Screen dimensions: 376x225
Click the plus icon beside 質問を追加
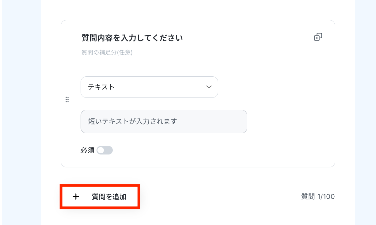point(76,197)
